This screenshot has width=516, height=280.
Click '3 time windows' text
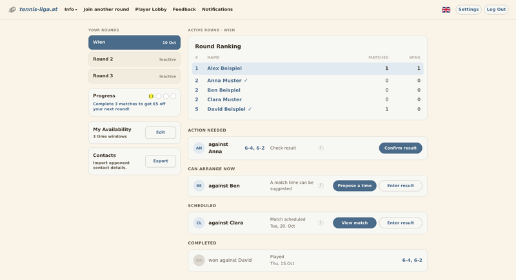110,137
